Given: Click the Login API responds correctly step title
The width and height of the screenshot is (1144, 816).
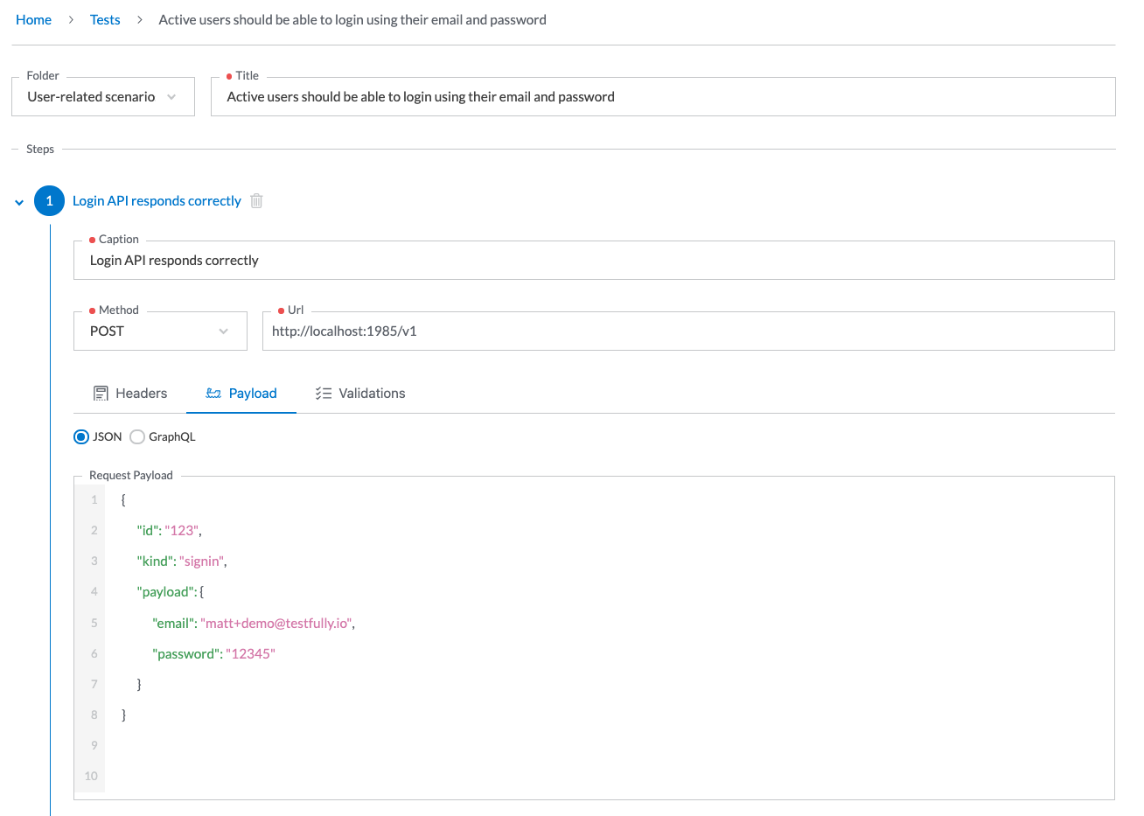Looking at the screenshot, I should [x=157, y=201].
